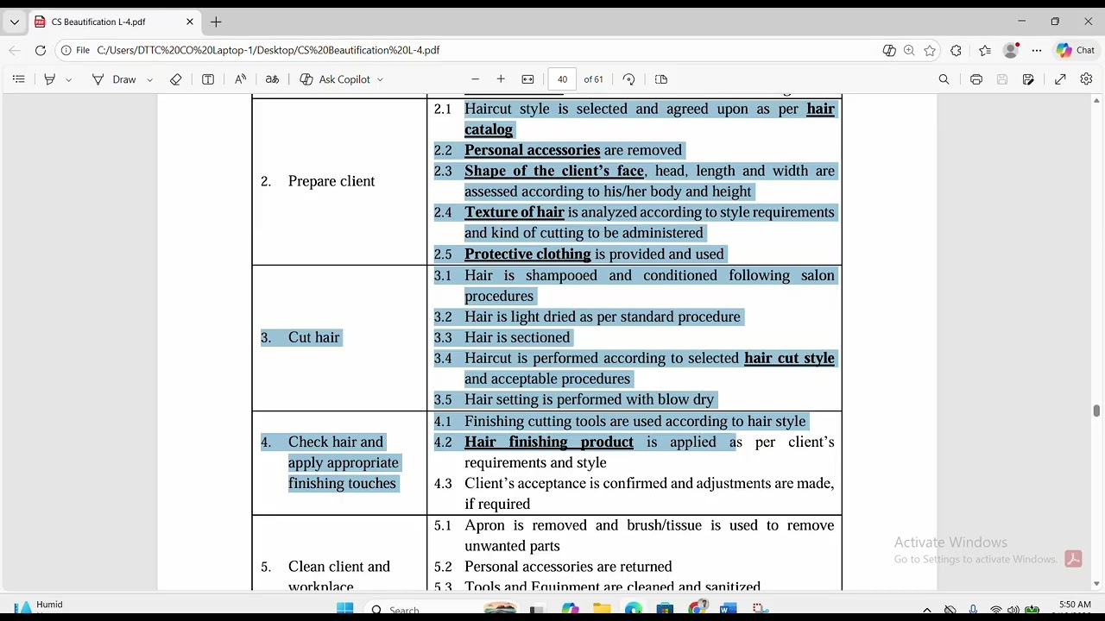Open the Windows Start menu
Screen dimensions: 1105x621
(x=345, y=609)
